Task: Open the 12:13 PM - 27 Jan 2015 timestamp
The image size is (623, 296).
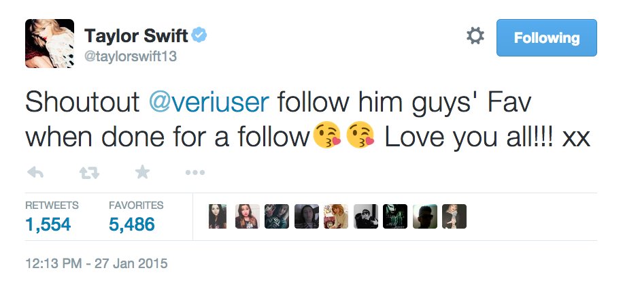Action: [96, 263]
